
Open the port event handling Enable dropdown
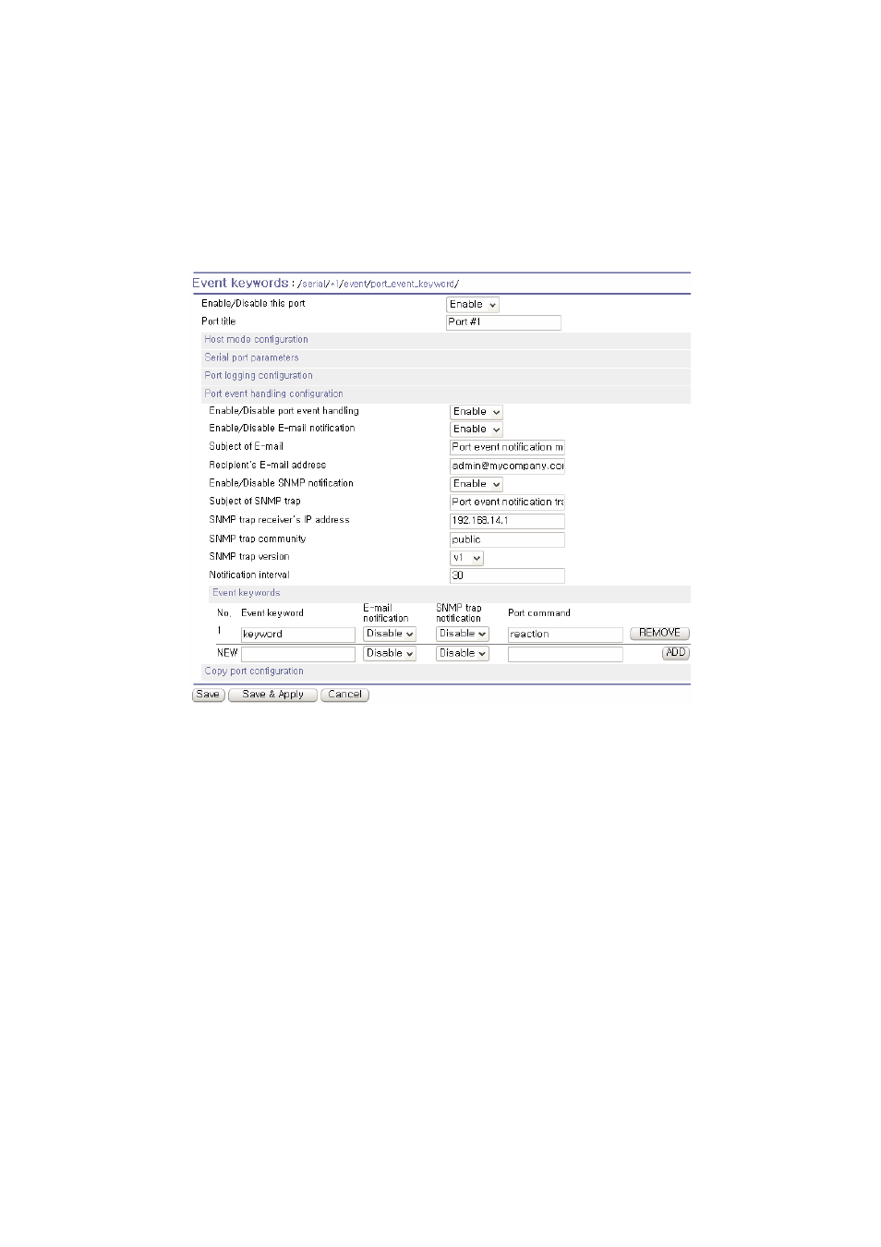click(476, 412)
